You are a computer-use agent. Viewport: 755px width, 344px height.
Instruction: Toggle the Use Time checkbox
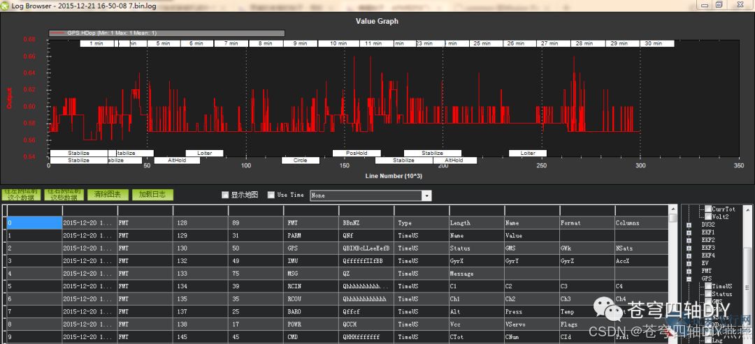tap(271, 195)
